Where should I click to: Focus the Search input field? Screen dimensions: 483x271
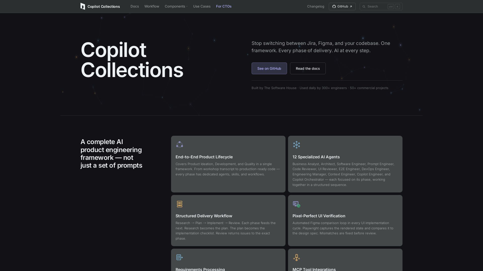tap(381, 7)
